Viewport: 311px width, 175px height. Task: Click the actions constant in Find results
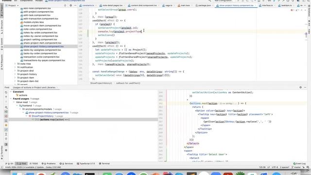point(23,95)
